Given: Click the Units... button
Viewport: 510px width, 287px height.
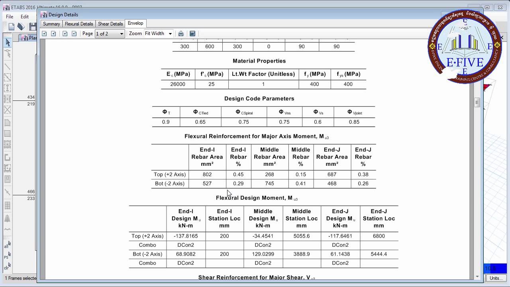Looking at the screenshot, I should pyautogui.click(x=496, y=278).
